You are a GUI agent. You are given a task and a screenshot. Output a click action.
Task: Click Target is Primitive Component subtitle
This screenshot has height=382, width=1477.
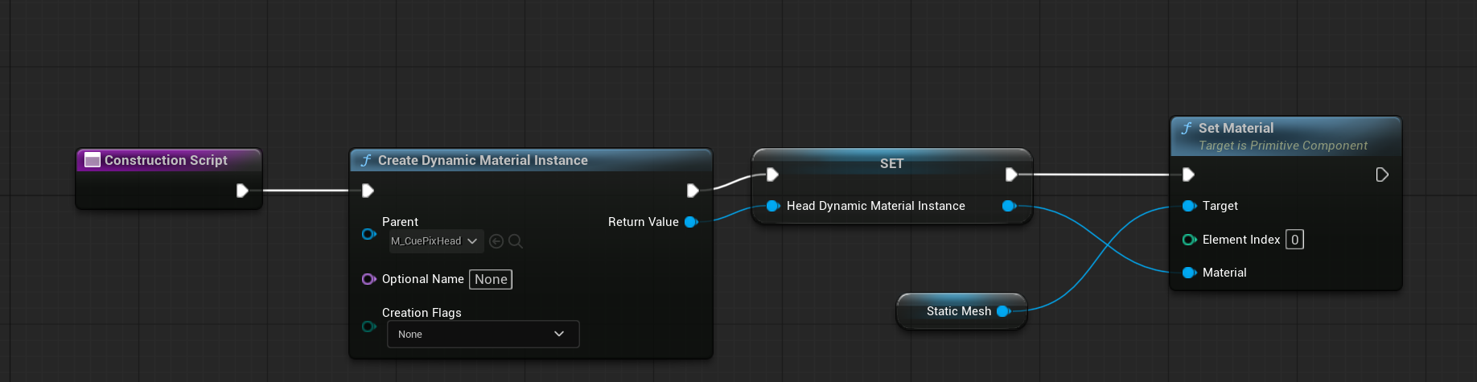coord(1282,146)
